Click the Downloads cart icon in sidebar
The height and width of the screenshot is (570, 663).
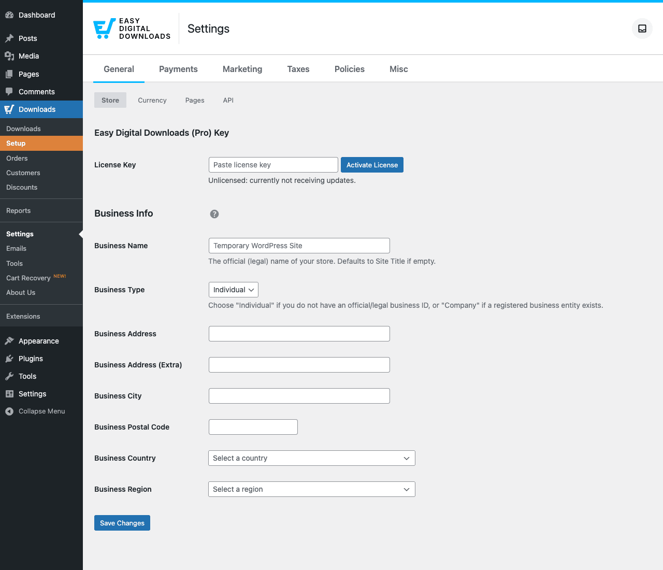coord(9,109)
